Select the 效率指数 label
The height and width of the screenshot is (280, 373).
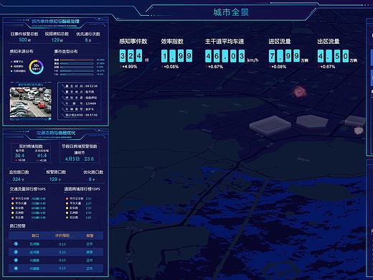coord(172,42)
